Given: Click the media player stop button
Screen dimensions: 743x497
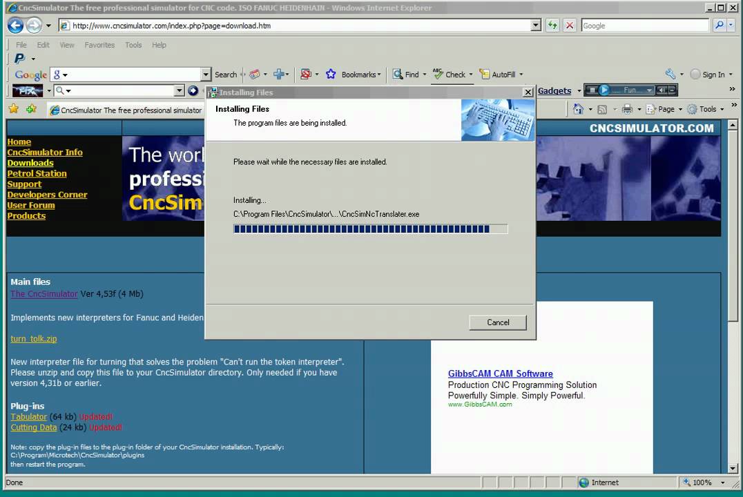Looking at the screenshot, I should (x=591, y=90).
